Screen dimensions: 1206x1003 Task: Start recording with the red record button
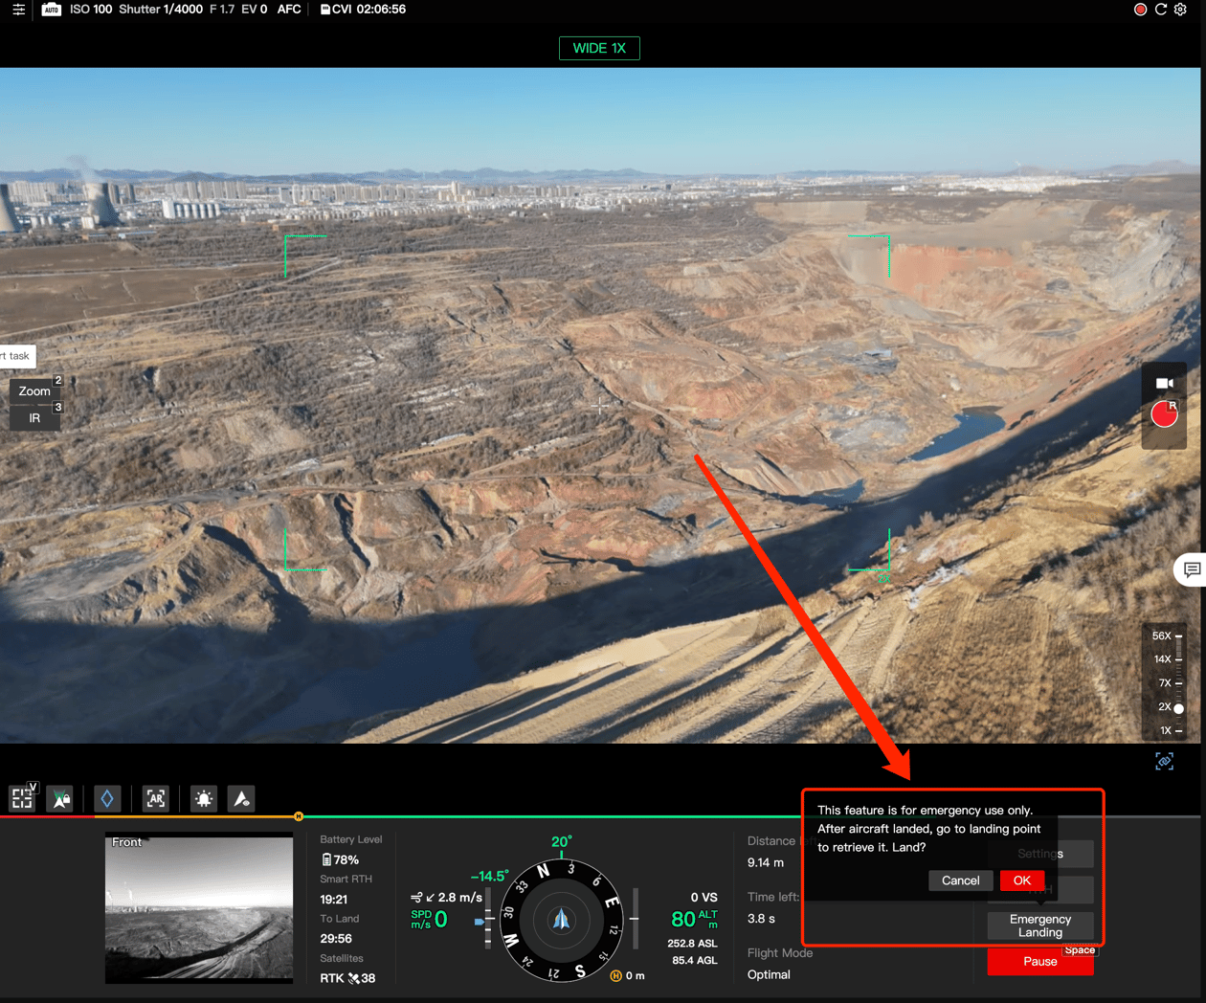1164,413
